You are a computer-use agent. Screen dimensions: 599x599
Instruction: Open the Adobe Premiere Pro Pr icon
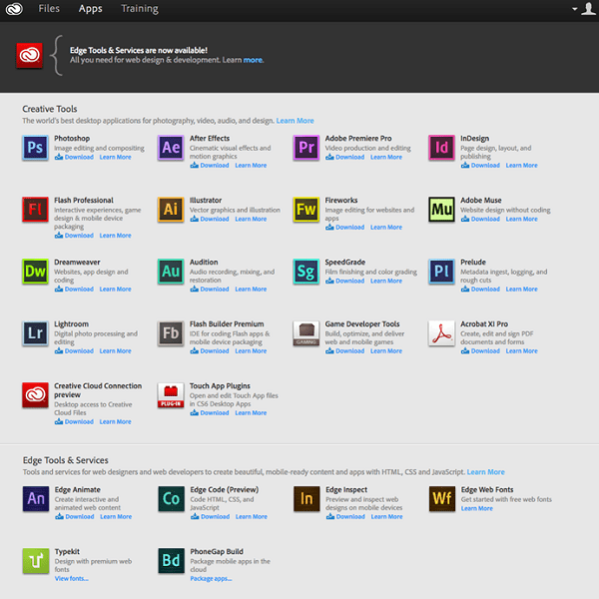click(306, 148)
